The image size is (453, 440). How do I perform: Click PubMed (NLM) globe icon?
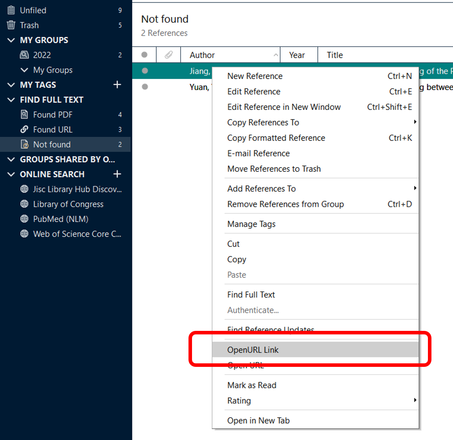[x=24, y=219]
